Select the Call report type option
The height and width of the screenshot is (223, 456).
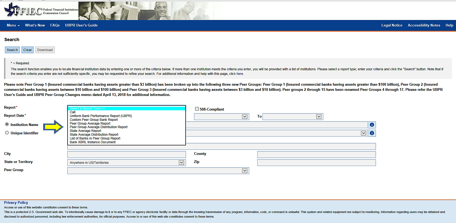tap(72, 112)
